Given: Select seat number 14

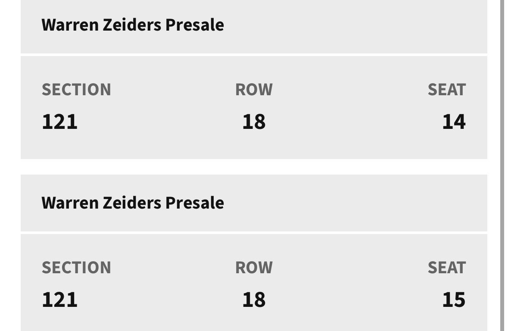Looking at the screenshot, I should coord(454,122).
